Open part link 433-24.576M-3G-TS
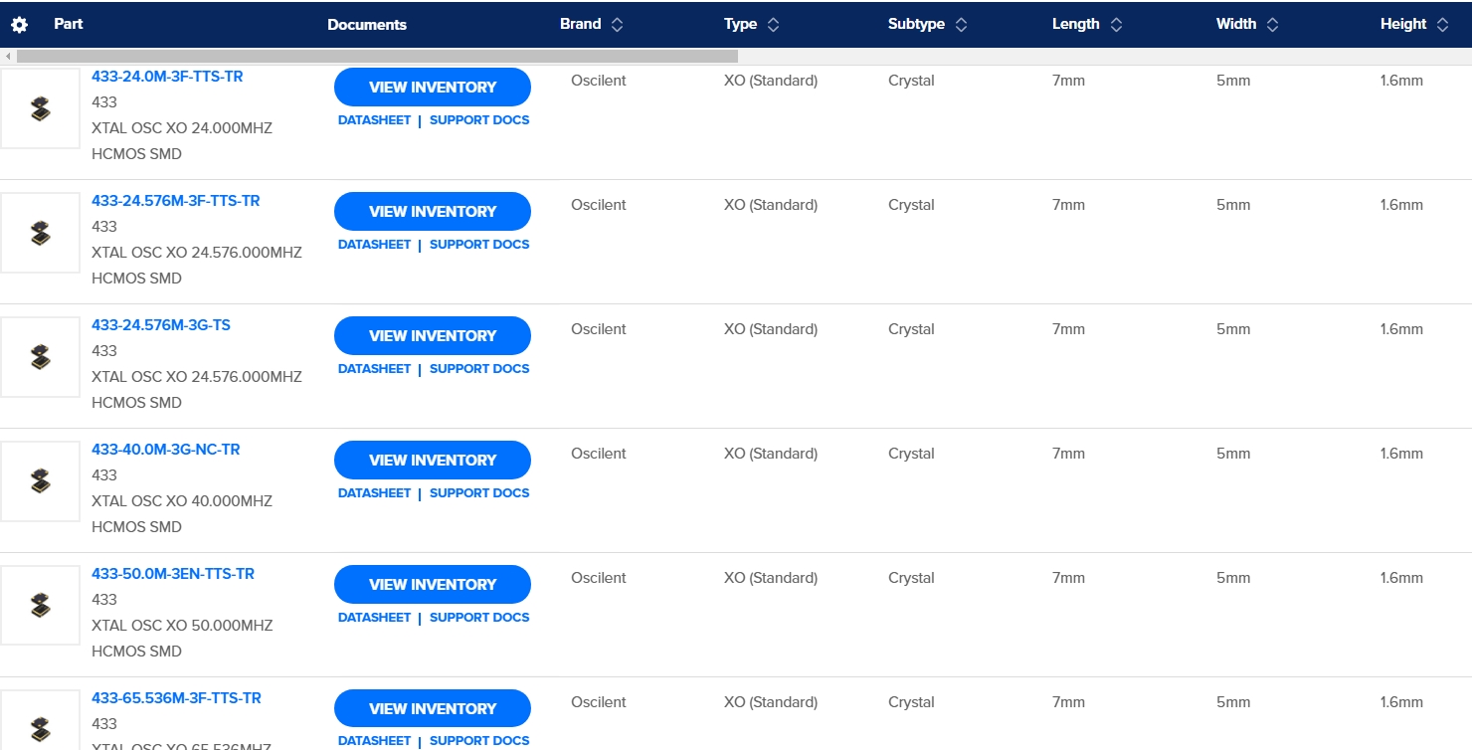 tap(161, 325)
